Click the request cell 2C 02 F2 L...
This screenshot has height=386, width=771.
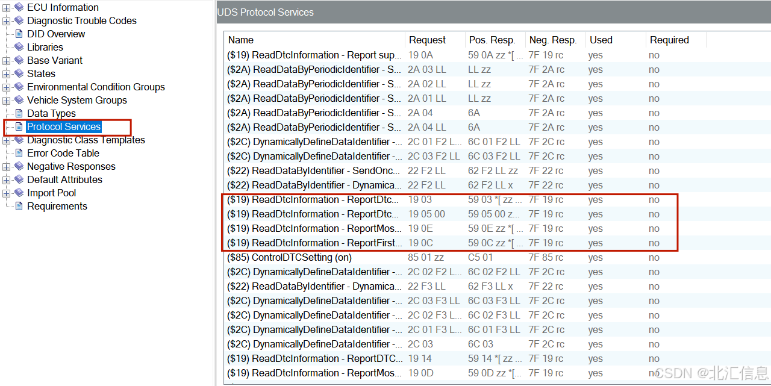[434, 272]
